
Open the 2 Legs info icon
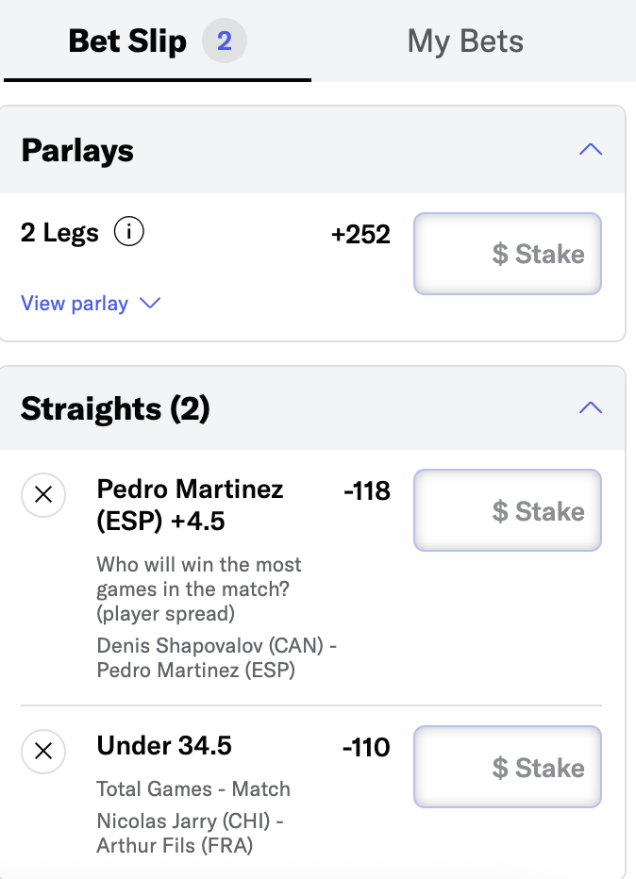point(129,231)
